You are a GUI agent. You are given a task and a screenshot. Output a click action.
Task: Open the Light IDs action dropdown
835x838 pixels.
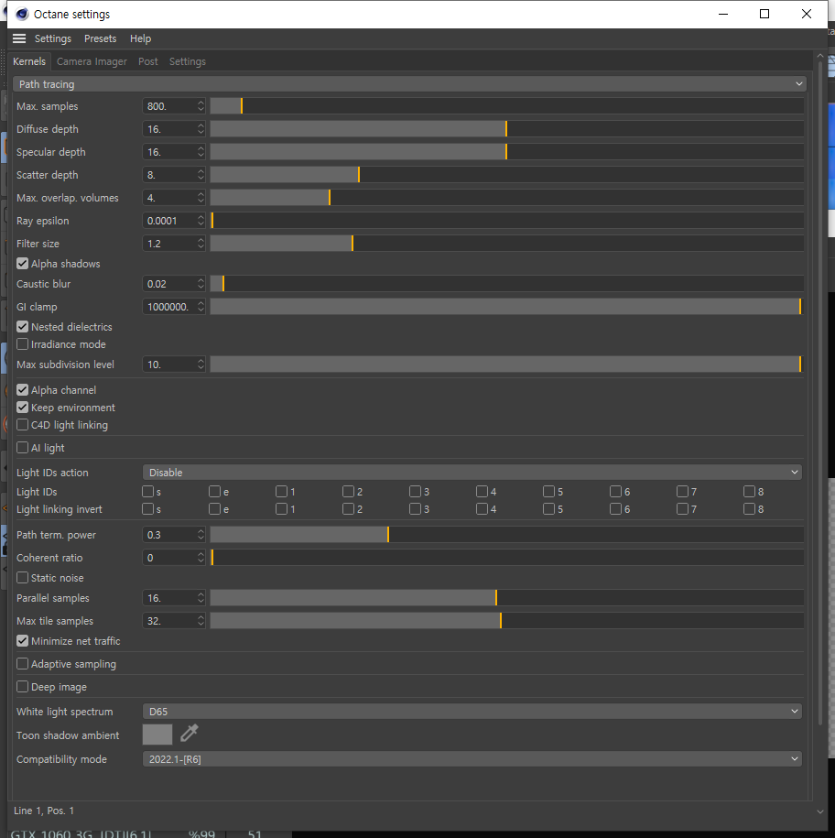[x=472, y=473]
